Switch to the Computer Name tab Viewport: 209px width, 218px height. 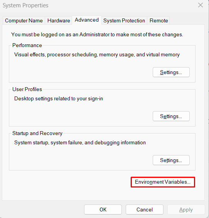point(24,20)
